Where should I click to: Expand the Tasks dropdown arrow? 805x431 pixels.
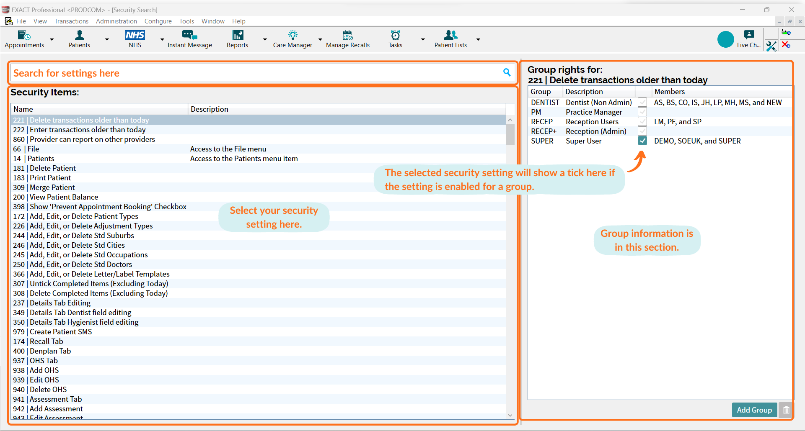coord(423,39)
